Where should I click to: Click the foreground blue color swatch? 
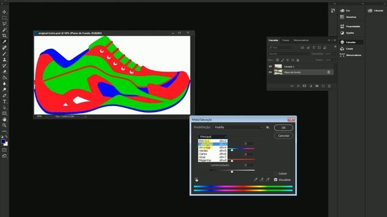pyautogui.click(x=3, y=141)
